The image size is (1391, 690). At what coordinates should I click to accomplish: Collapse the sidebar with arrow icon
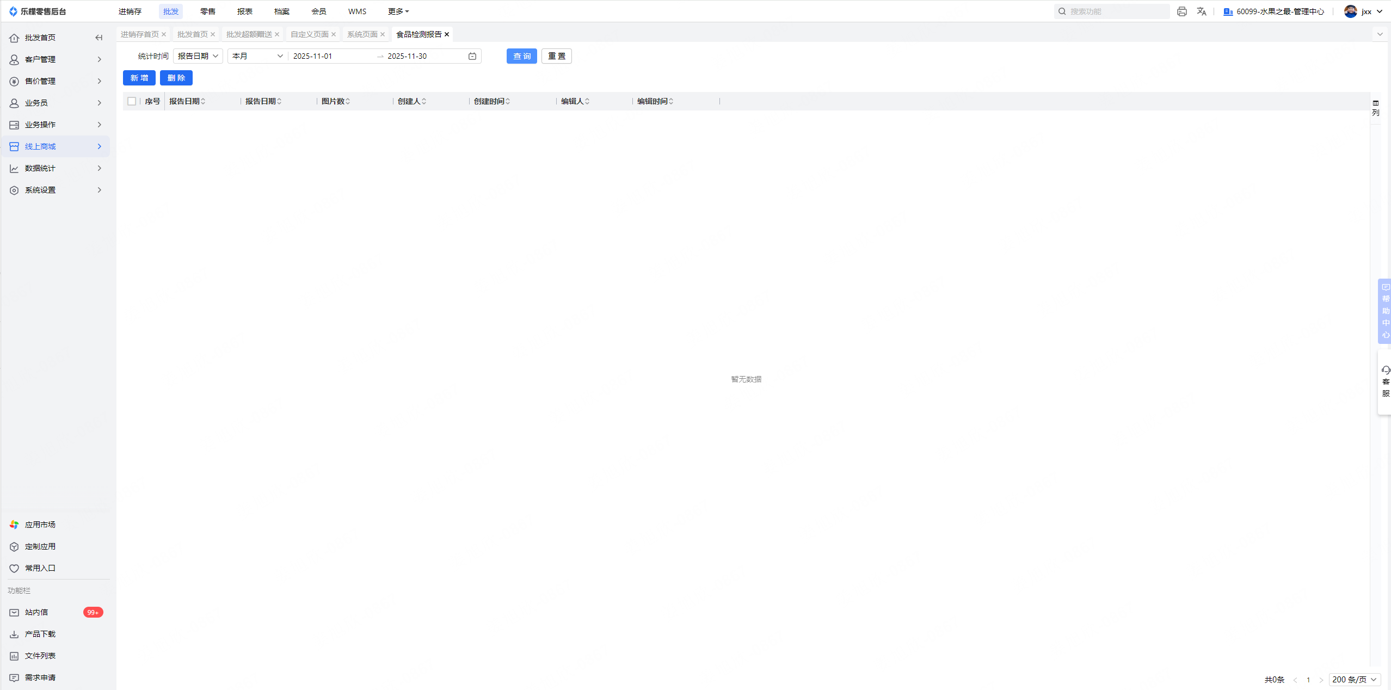[x=99, y=38]
